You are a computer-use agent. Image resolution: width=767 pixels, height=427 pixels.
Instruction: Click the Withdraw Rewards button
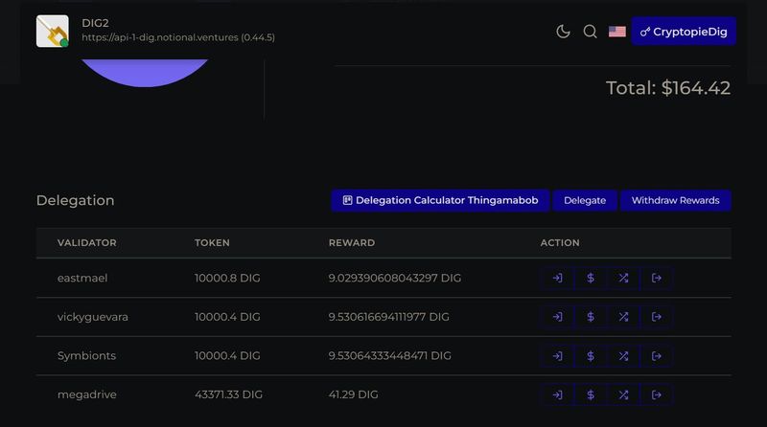(x=675, y=200)
